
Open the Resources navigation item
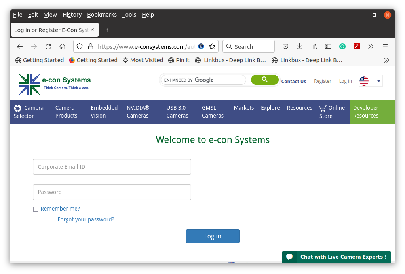pos(299,108)
